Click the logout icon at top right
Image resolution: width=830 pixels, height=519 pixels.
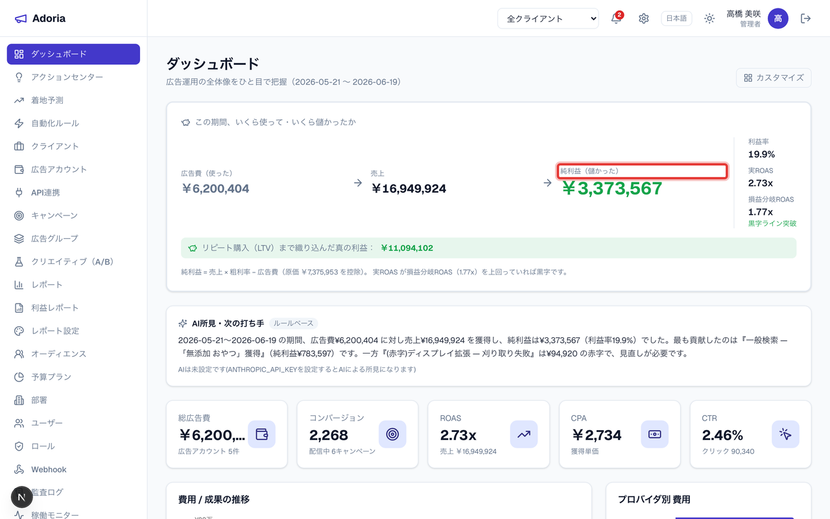click(806, 19)
